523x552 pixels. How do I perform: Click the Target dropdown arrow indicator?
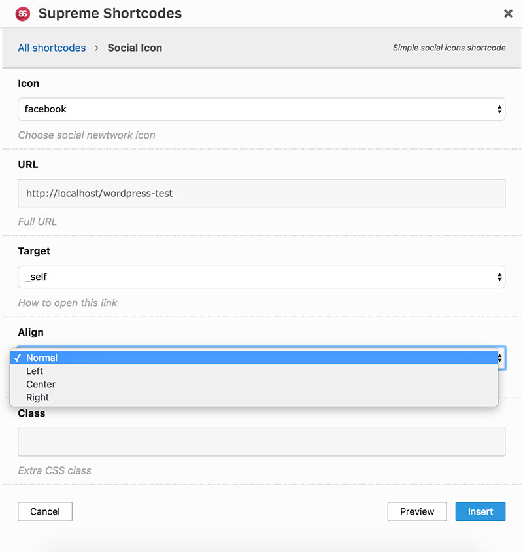pyautogui.click(x=499, y=277)
